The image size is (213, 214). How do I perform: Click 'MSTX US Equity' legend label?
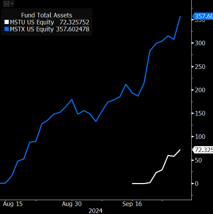32,29
